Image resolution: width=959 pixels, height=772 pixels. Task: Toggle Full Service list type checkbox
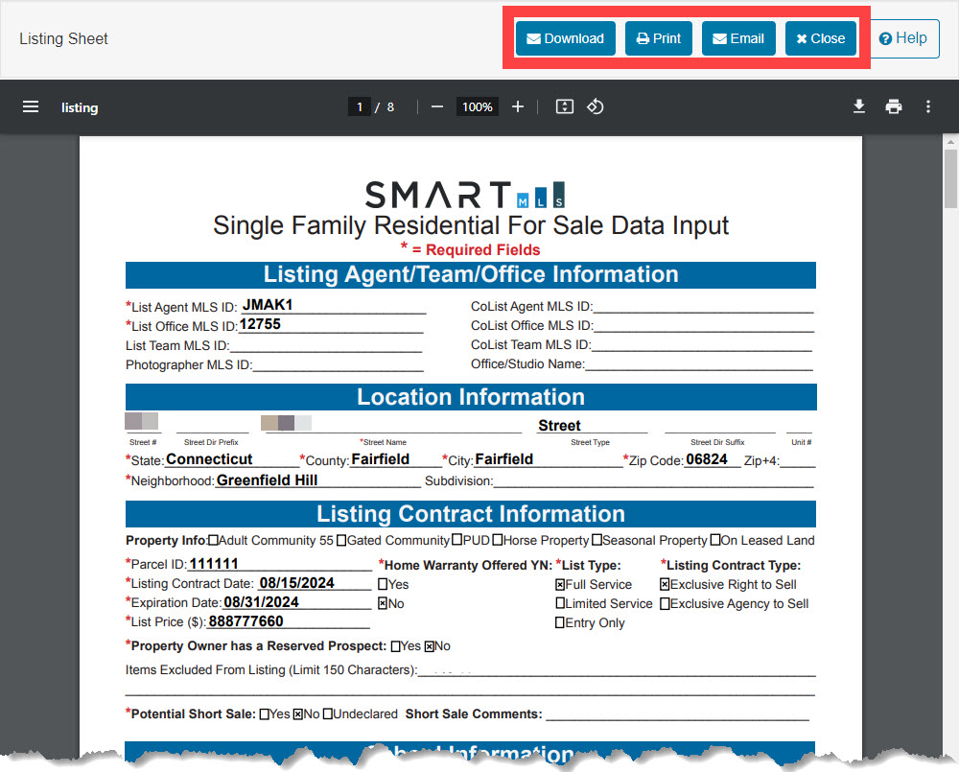coord(560,584)
